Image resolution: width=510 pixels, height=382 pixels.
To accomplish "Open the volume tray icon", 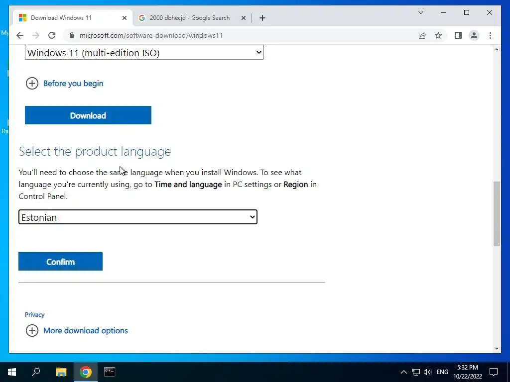I will click(x=427, y=372).
